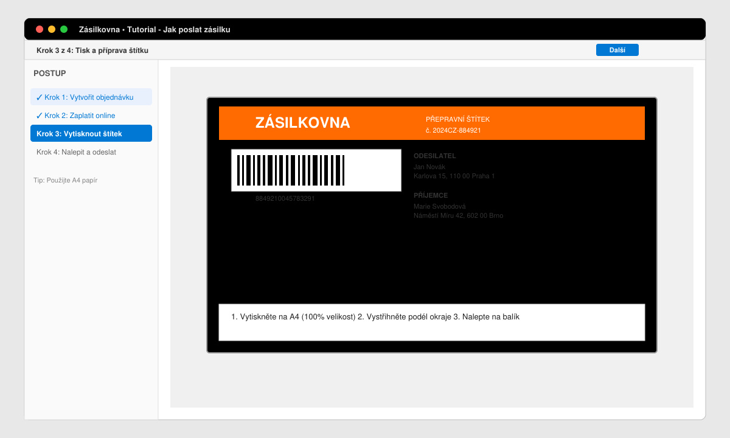Viewport: 730px width, 438px height.
Task: Close the window with red button
Action: click(x=40, y=29)
